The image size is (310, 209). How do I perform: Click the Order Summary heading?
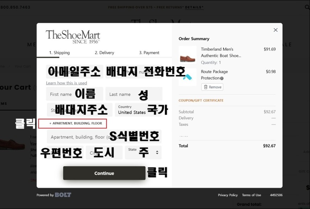[x=194, y=39]
